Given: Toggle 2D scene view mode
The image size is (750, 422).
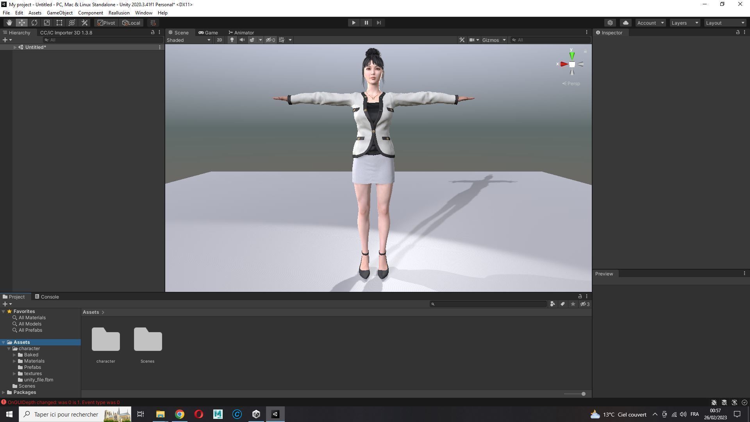Looking at the screenshot, I should (219, 40).
